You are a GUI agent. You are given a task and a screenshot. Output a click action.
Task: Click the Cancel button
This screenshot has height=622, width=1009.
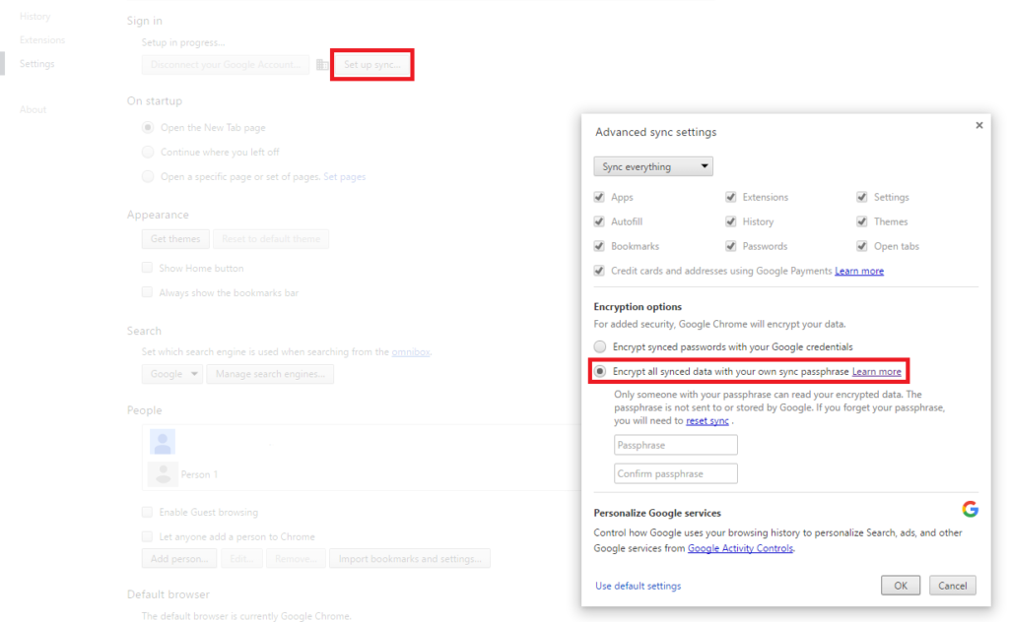click(953, 586)
